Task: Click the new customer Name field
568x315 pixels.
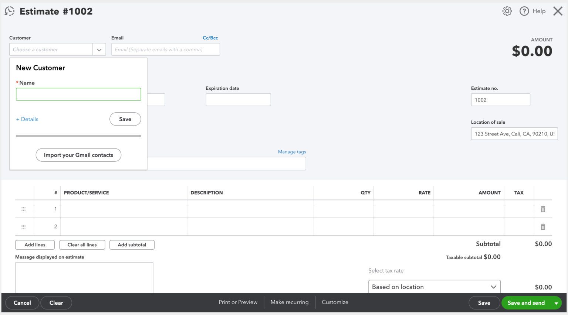Action: (78, 94)
